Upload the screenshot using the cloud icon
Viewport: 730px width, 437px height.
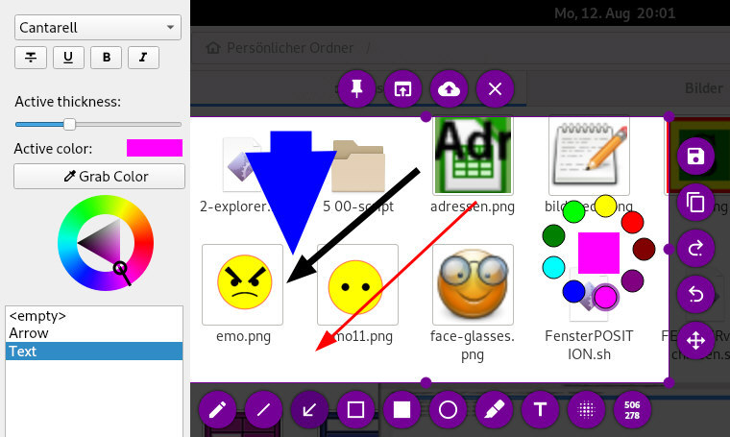coord(449,89)
